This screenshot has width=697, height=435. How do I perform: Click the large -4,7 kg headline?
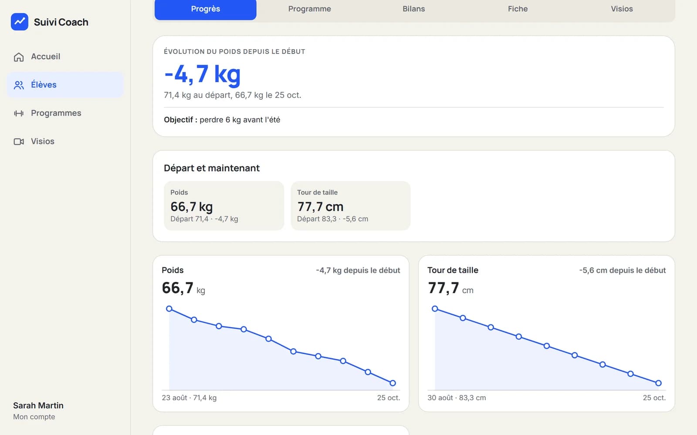pos(202,74)
